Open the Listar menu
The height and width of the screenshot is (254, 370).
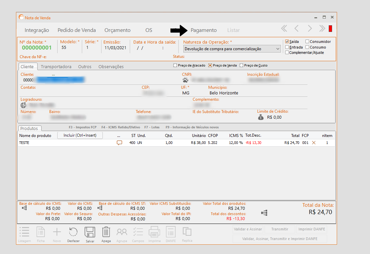pos(233,30)
